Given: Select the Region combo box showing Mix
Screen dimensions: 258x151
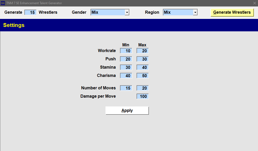Looking at the screenshot, I should click(178, 12).
